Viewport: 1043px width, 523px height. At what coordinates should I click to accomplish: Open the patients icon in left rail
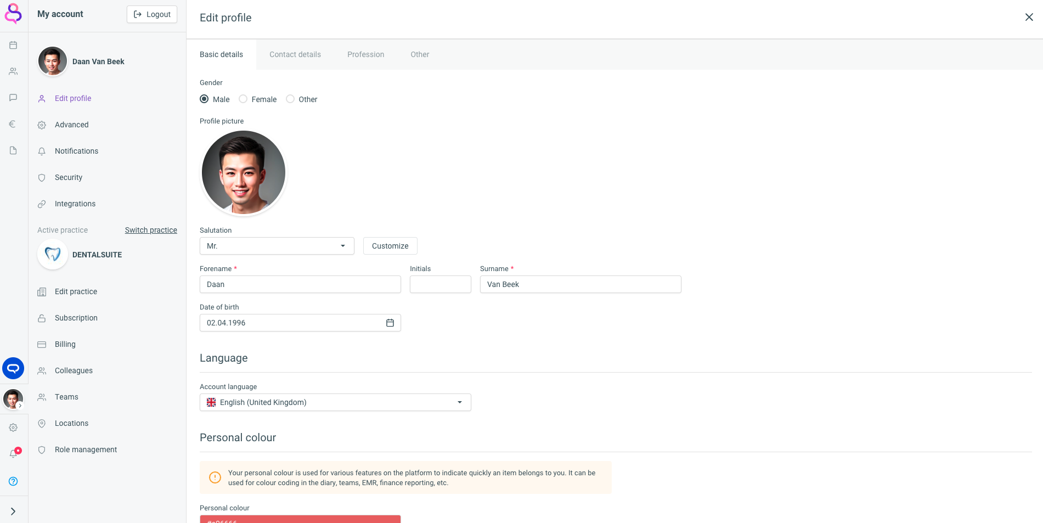click(13, 71)
